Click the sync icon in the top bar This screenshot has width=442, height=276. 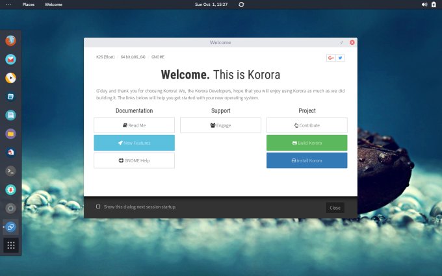click(x=241, y=5)
